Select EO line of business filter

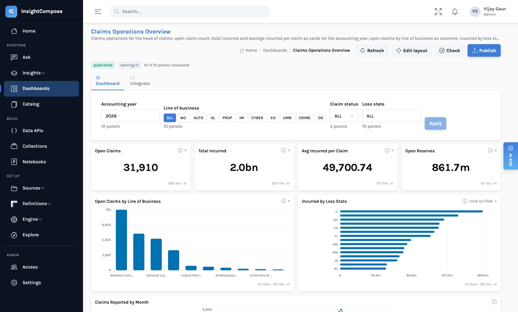coord(273,118)
